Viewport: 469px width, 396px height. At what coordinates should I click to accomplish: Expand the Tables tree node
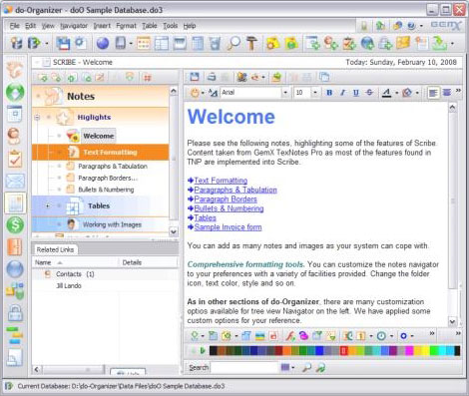[x=48, y=205]
